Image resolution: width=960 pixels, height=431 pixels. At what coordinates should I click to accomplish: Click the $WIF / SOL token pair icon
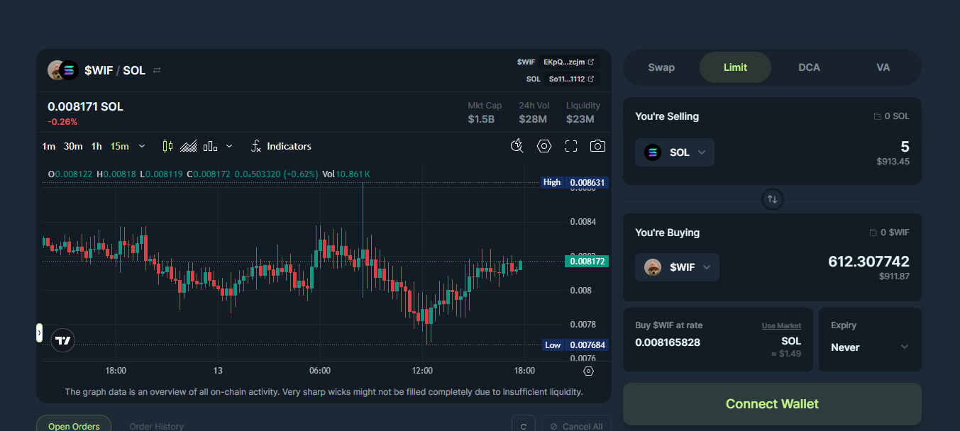coord(62,70)
